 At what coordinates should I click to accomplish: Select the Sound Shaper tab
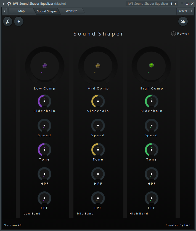click(x=47, y=11)
